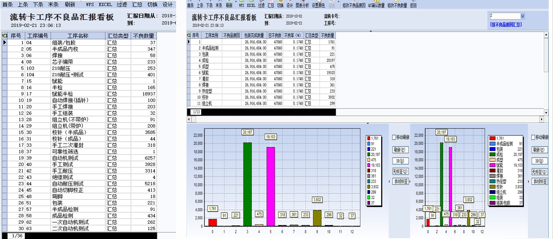The width and height of the screenshot is (553, 239).
Task: Expand dropdown arrow next to 报表
Action: [339, 2]
